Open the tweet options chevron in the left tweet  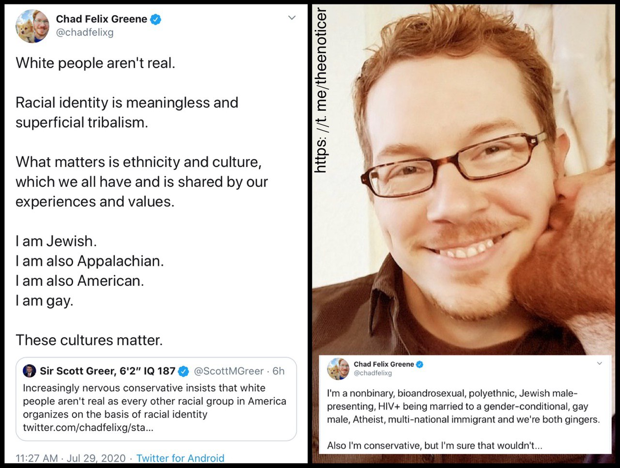[292, 18]
